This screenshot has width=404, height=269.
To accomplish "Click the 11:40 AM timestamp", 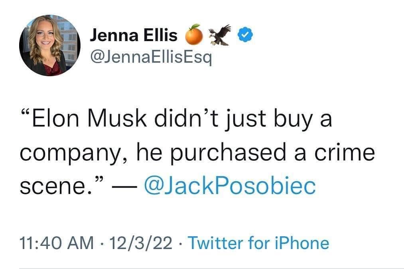I will click(x=55, y=243).
